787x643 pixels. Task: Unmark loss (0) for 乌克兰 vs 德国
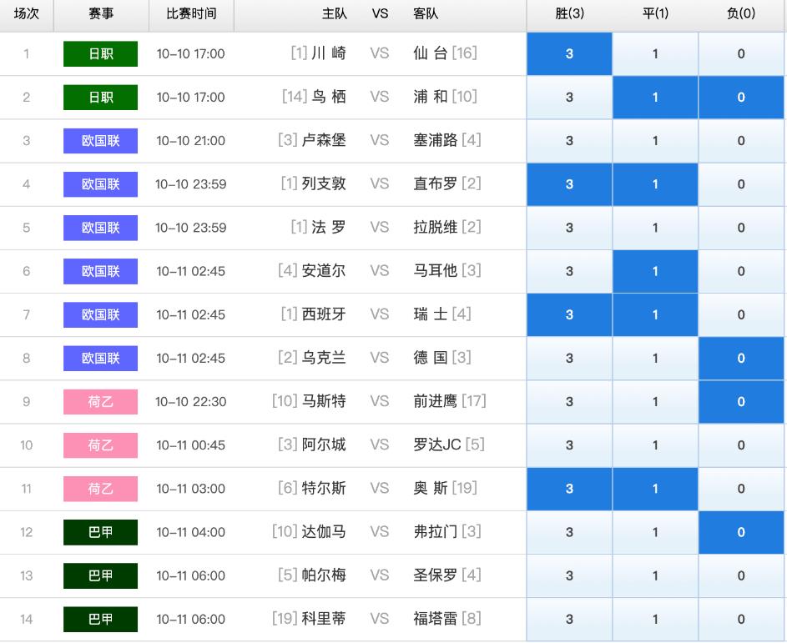741,358
